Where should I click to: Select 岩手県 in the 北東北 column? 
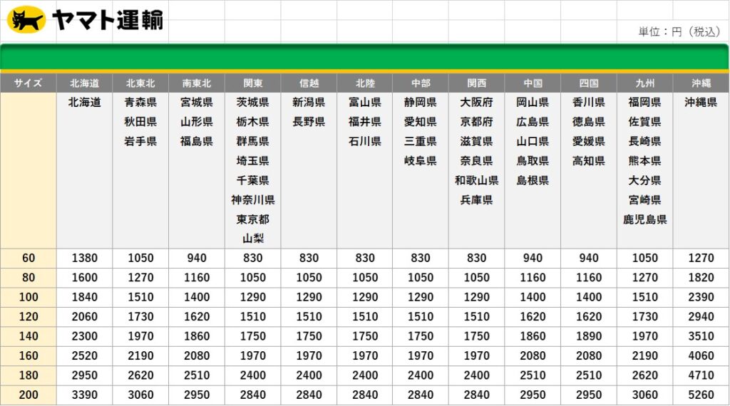[140, 141]
